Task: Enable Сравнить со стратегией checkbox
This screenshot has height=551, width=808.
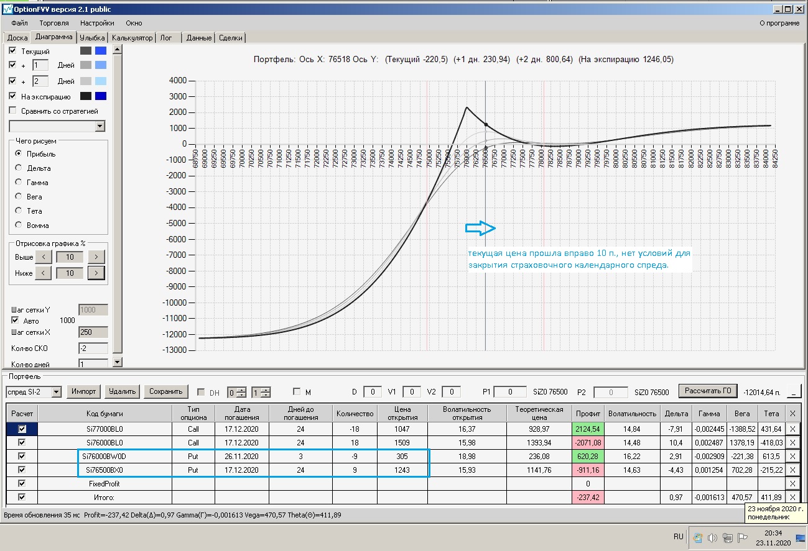Action: click(x=12, y=111)
